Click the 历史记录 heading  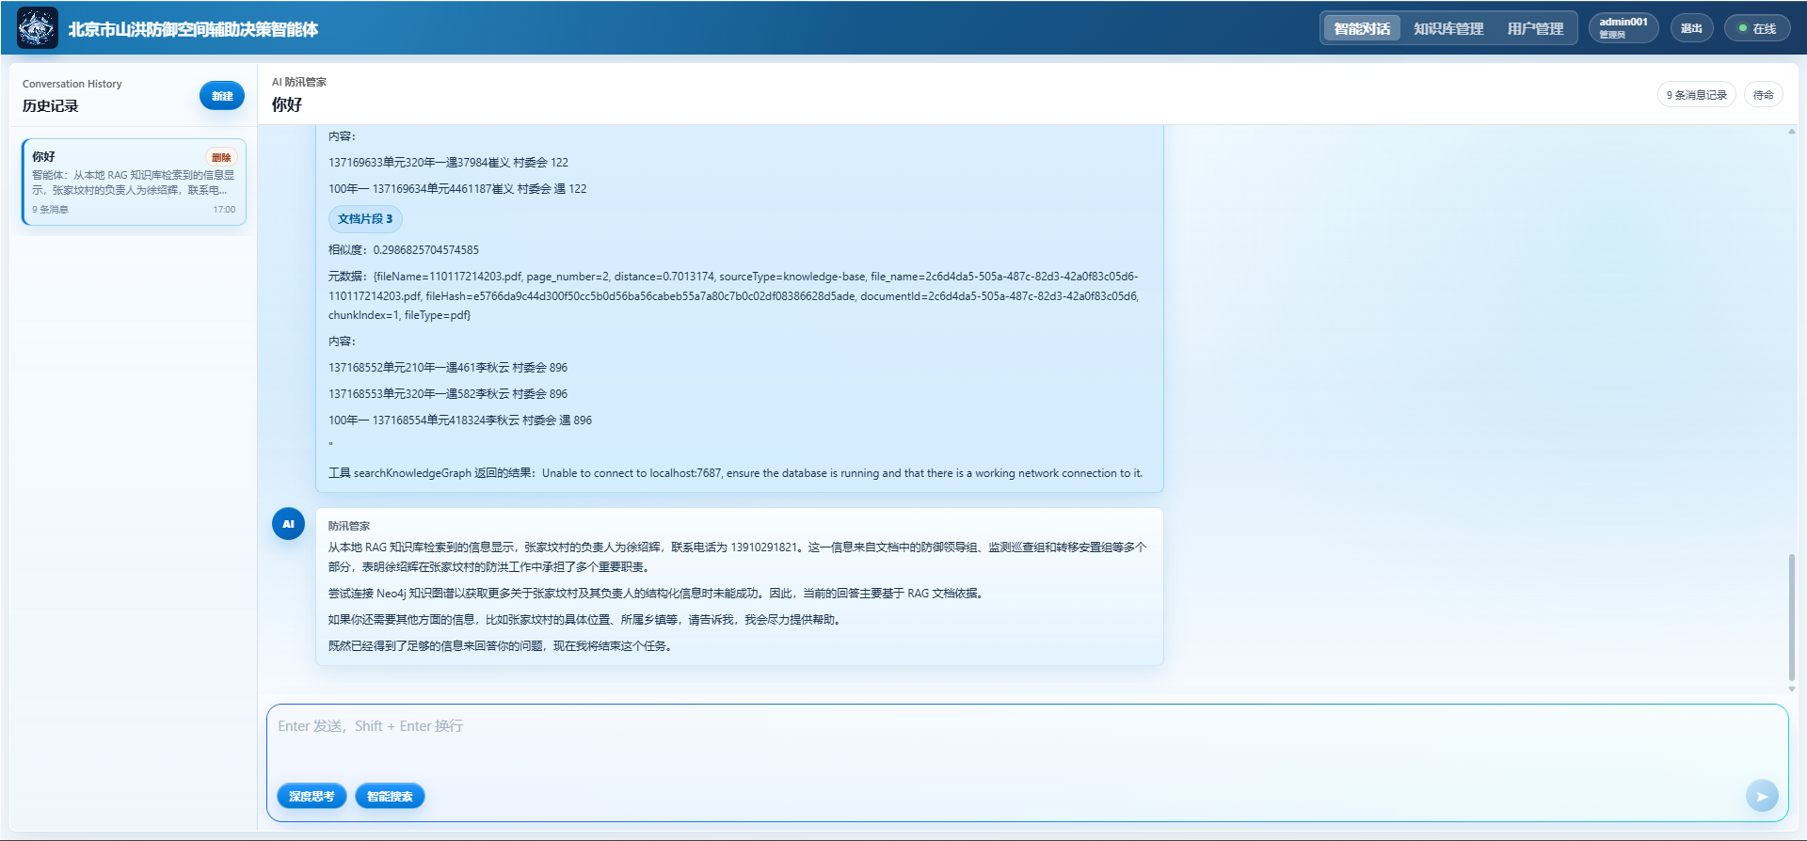pos(51,106)
